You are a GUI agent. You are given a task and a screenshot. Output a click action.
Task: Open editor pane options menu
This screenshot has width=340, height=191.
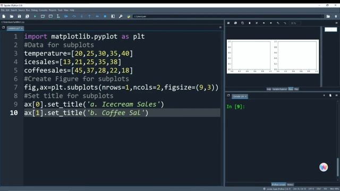pos(220,27)
